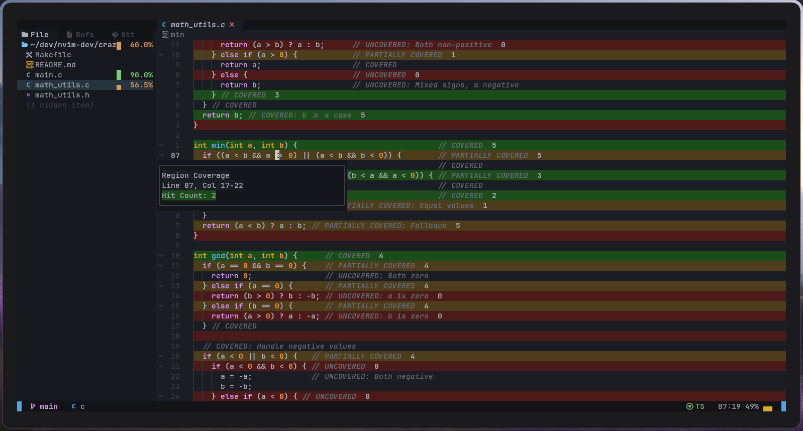
Task: Click the 56.5% coverage value for math_utils.c
Action: tap(141, 85)
